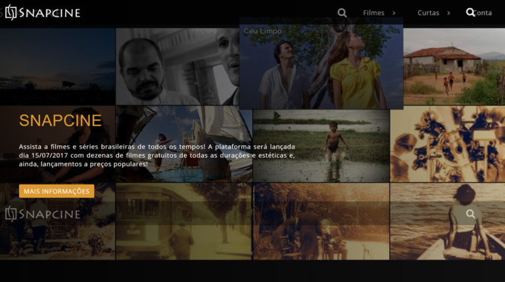Click the magnifier icon overlapping Conta
Screen dimensions: 505x282
point(470,12)
